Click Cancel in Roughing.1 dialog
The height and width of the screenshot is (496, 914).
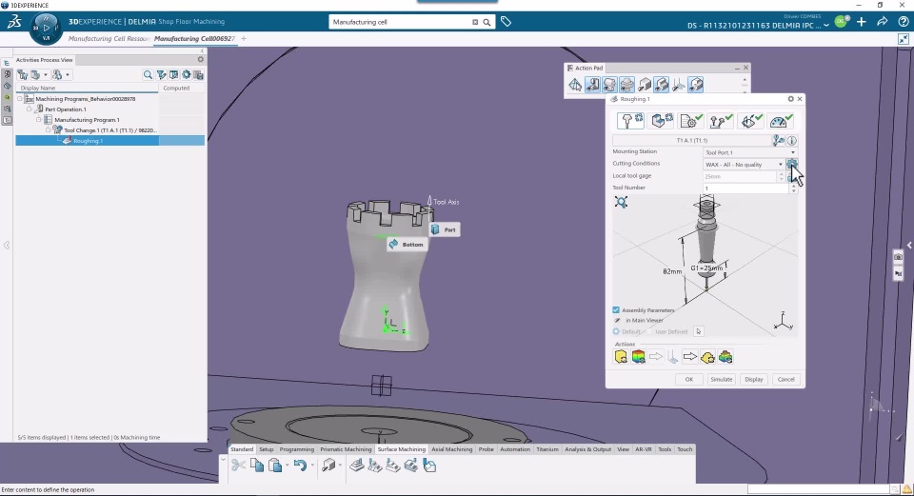[x=785, y=380]
